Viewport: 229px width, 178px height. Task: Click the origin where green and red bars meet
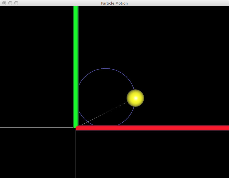(x=76, y=128)
